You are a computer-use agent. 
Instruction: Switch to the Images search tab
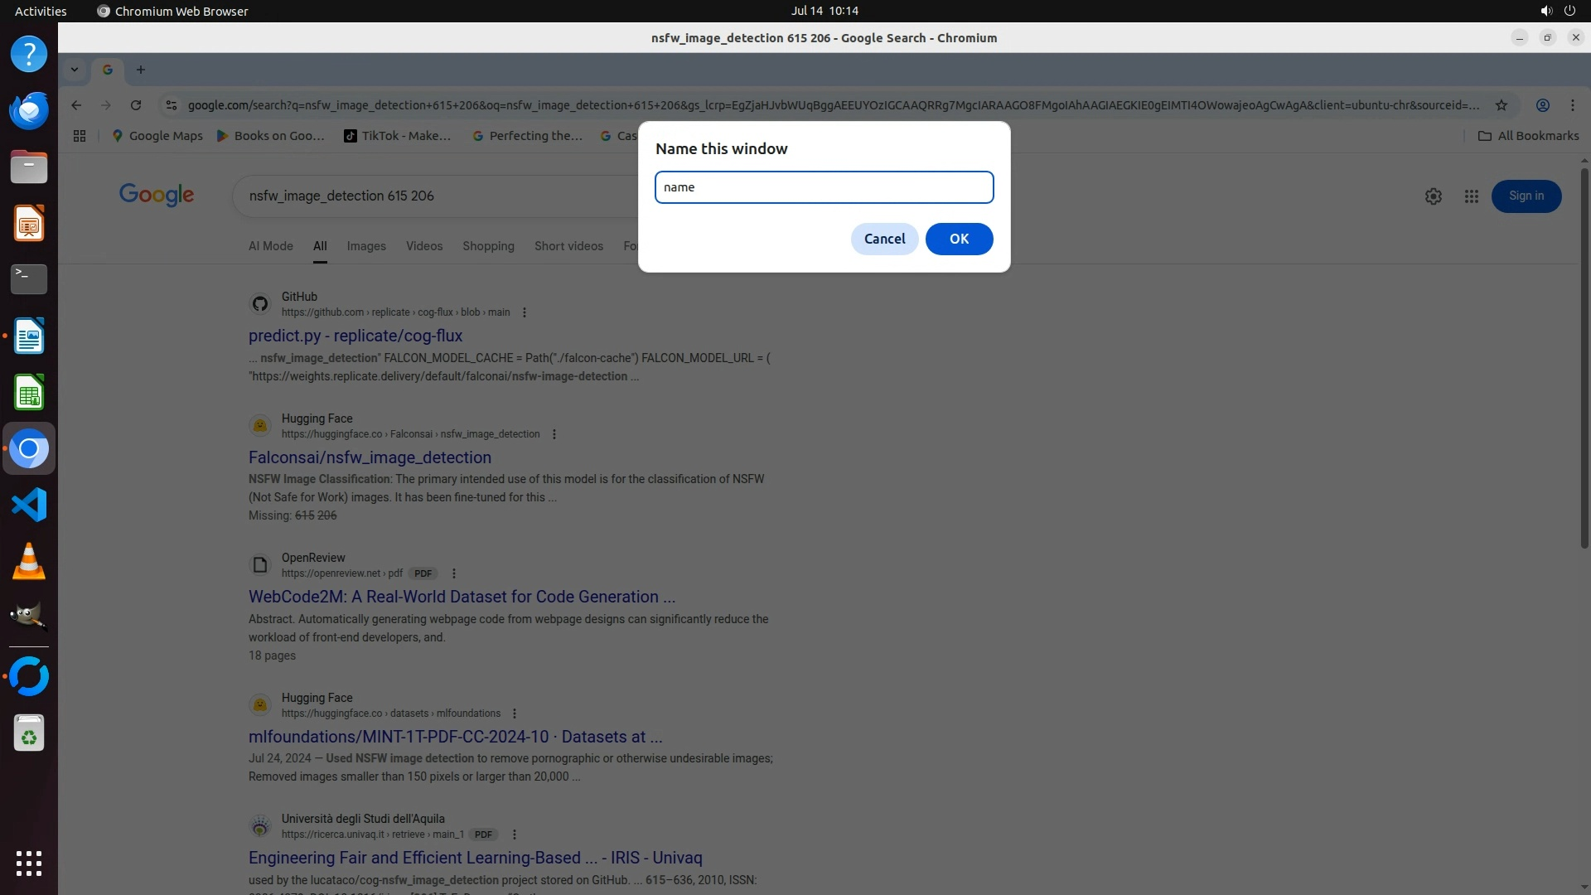click(366, 246)
